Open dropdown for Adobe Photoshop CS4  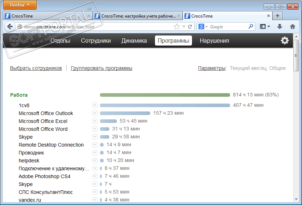tap(95, 176)
